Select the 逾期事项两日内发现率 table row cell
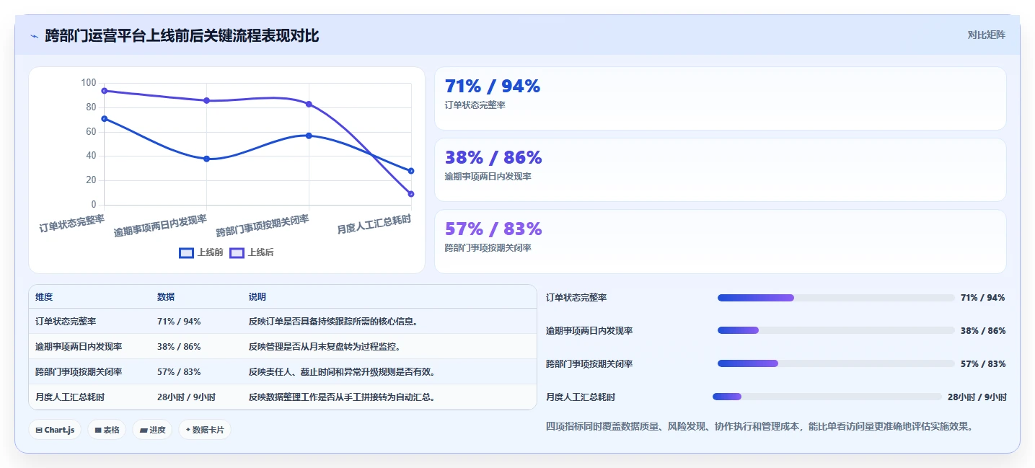 click(x=79, y=347)
